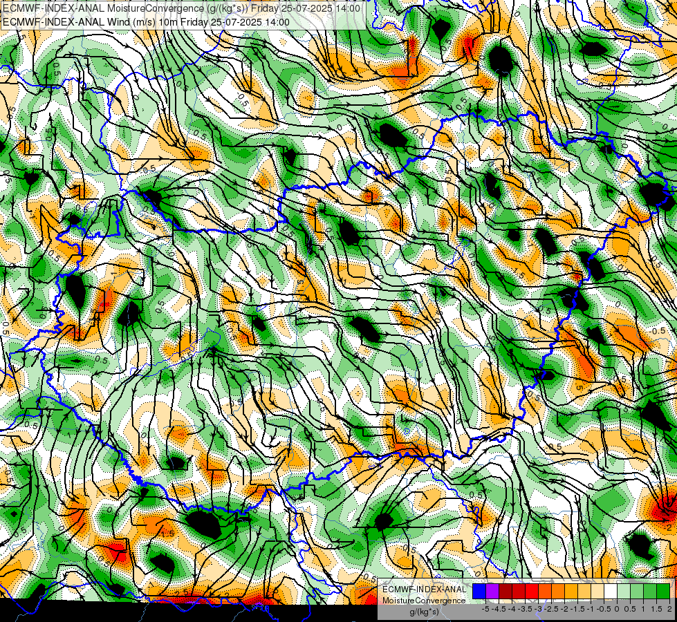Click the amber swatch for -2 to -1.5

(571, 592)
